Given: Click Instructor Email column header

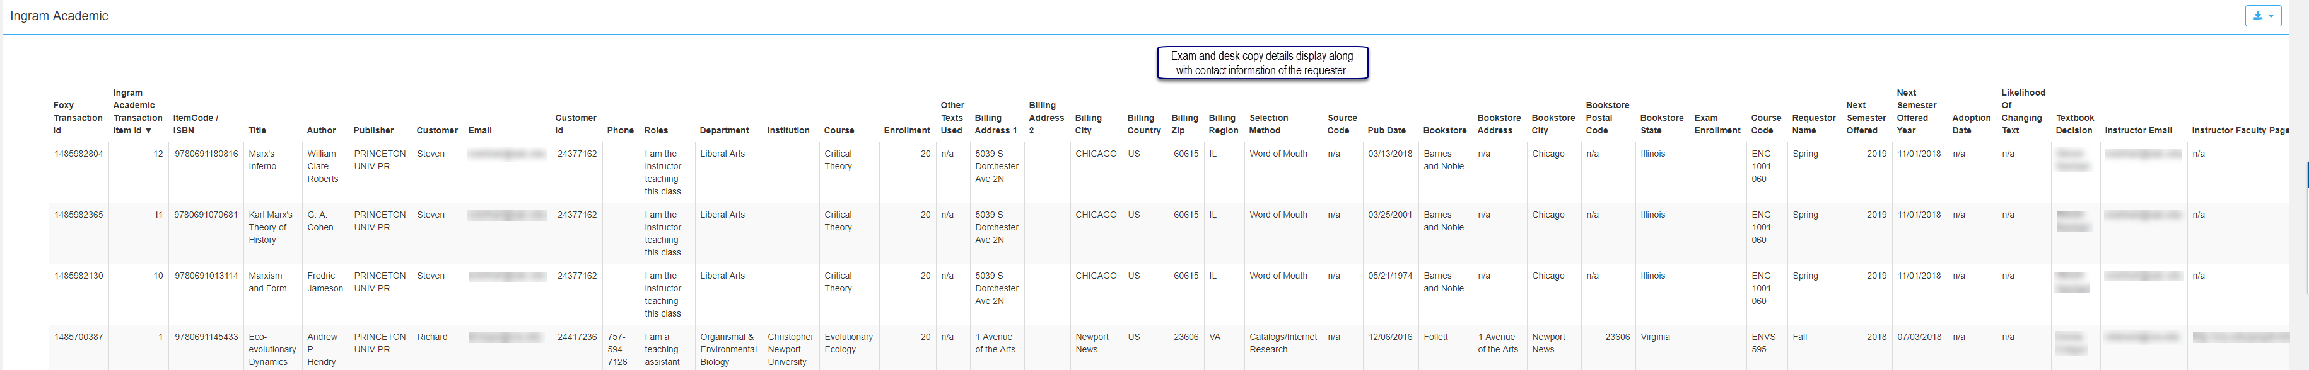Looking at the screenshot, I should [x=2138, y=130].
